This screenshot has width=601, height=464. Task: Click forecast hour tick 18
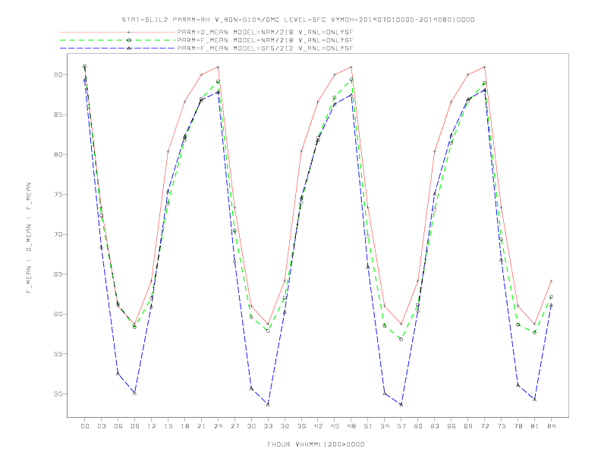pyautogui.click(x=184, y=426)
